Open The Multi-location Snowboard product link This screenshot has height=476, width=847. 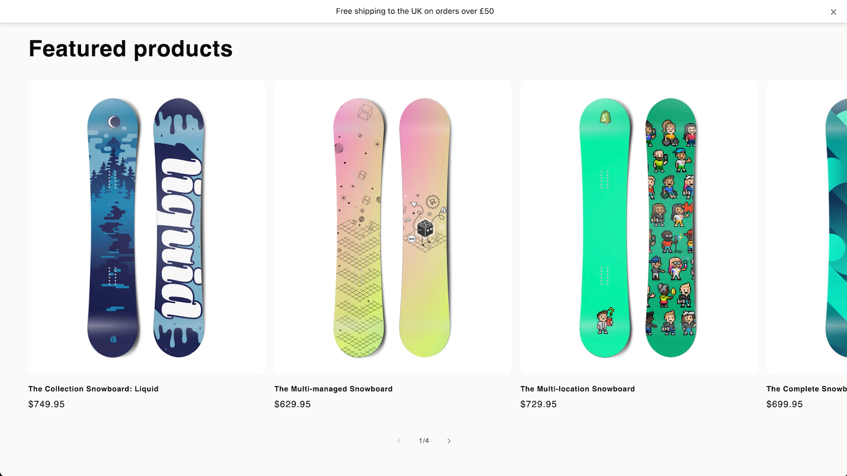tap(578, 389)
